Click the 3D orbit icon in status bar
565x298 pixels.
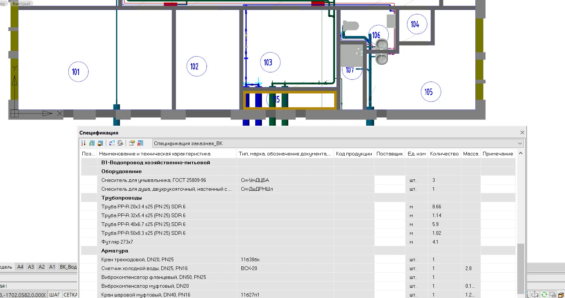click(x=536, y=295)
